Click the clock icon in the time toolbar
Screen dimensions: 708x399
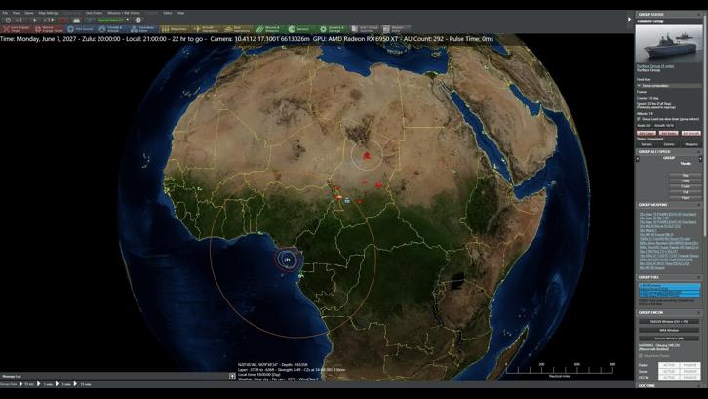[8, 20]
